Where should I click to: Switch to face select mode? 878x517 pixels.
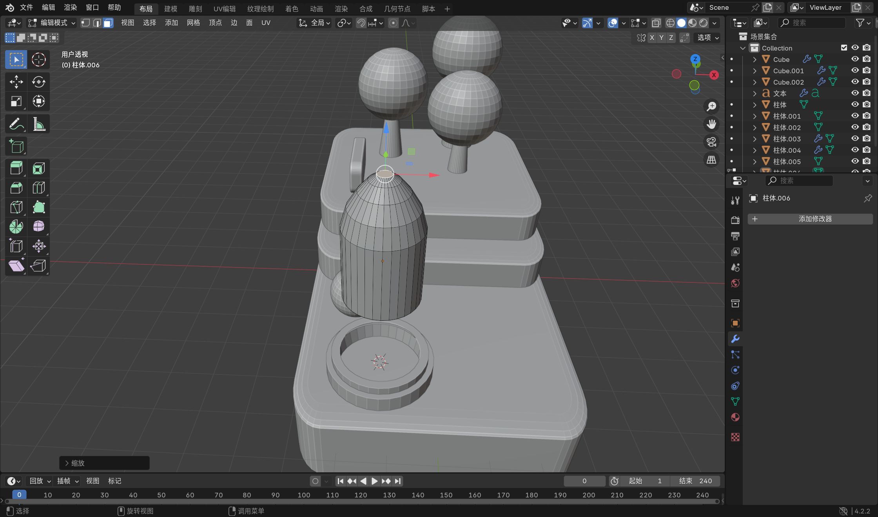pyautogui.click(x=108, y=23)
